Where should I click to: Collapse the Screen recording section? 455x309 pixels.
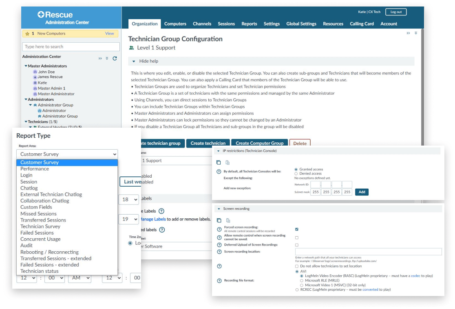point(219,209)
